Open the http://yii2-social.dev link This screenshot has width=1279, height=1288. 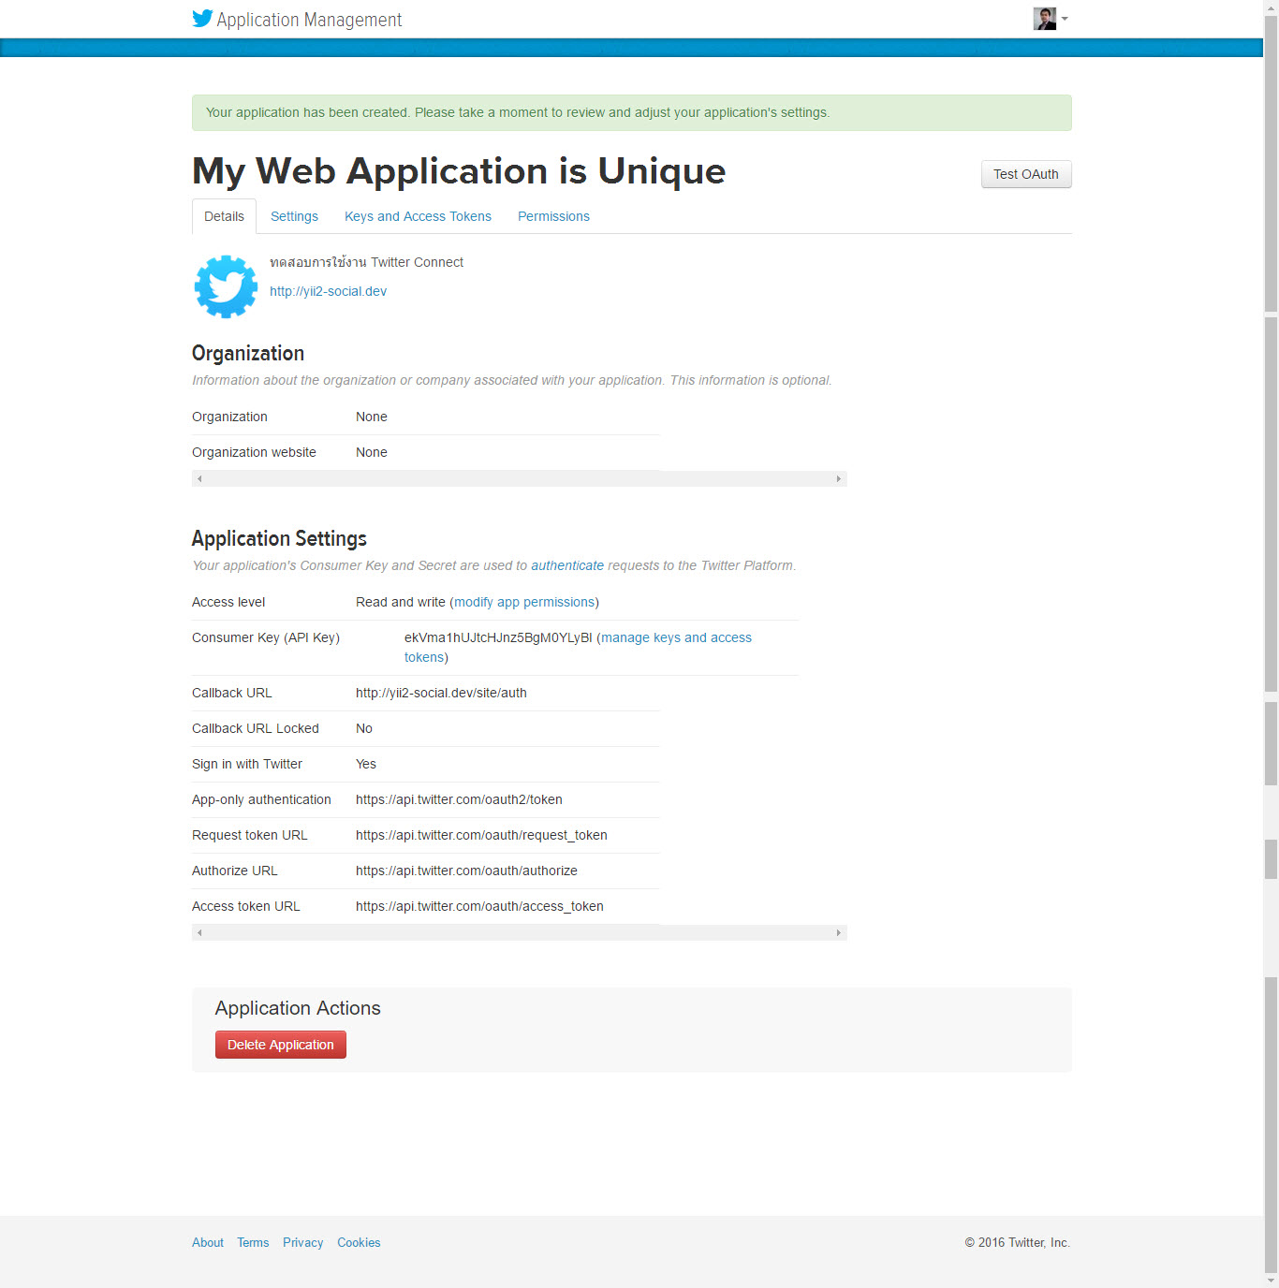tap(328, 291)
